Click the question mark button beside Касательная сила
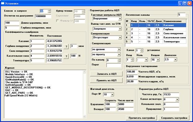193x122 pixels. click(x=66, y=56)
